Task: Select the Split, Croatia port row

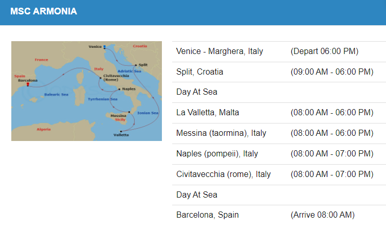Action: click(279, 72)
